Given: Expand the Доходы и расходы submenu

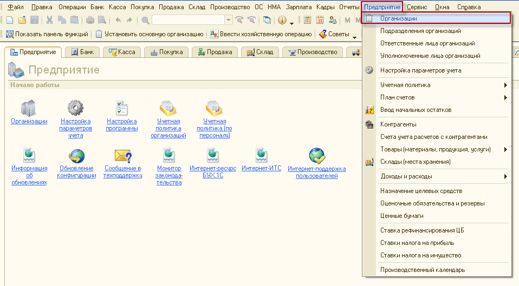Looking at the screenshot, I should [505, 176].
